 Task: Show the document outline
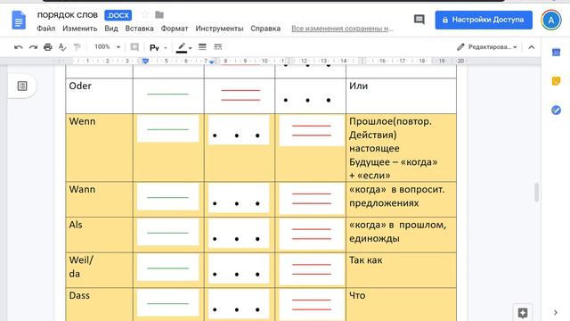coord(22,86)
